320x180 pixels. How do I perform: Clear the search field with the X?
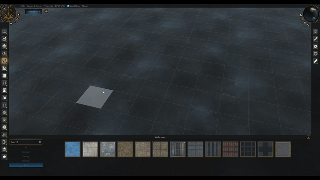tap(40, 142)
